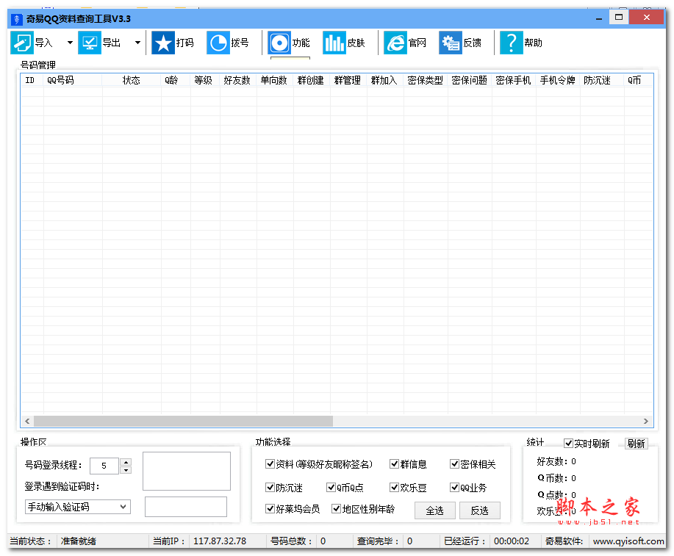Sort by the 密保手机 column header
The height and width of the screenshot is (556, 674).
coord(514,80)
